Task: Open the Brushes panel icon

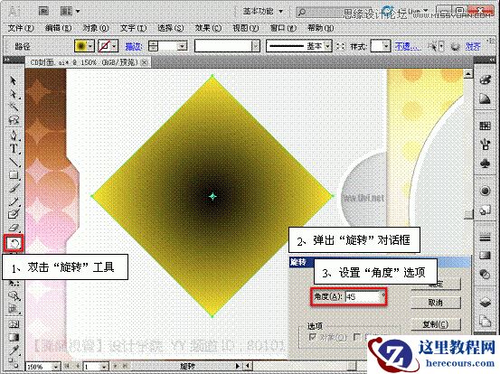Action: (x=485, y=145)
